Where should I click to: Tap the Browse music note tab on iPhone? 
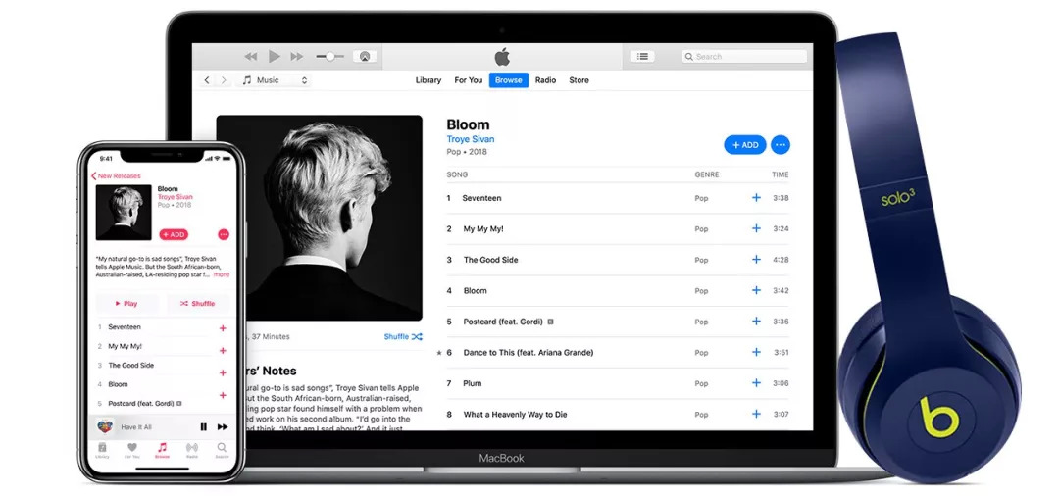point(162,451)
